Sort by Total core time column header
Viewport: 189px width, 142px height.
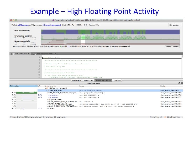23,86
